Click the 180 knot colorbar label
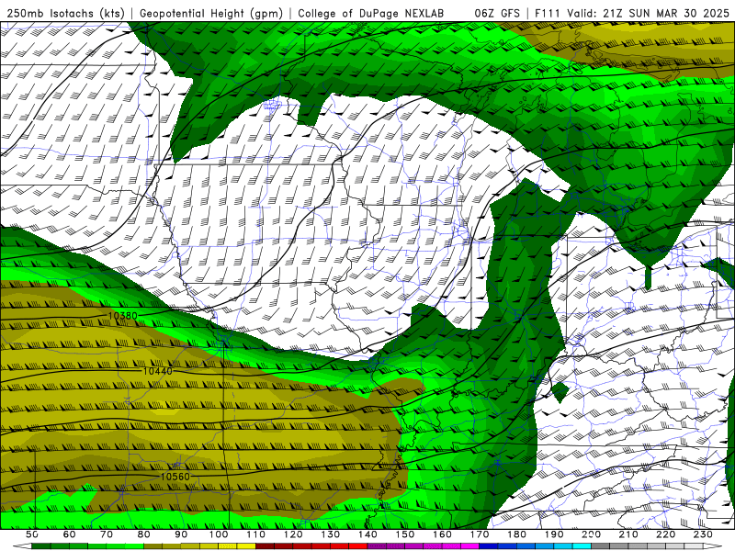This screenshot has width=735, height=551. pyautogui.click(x=516, y=534)
